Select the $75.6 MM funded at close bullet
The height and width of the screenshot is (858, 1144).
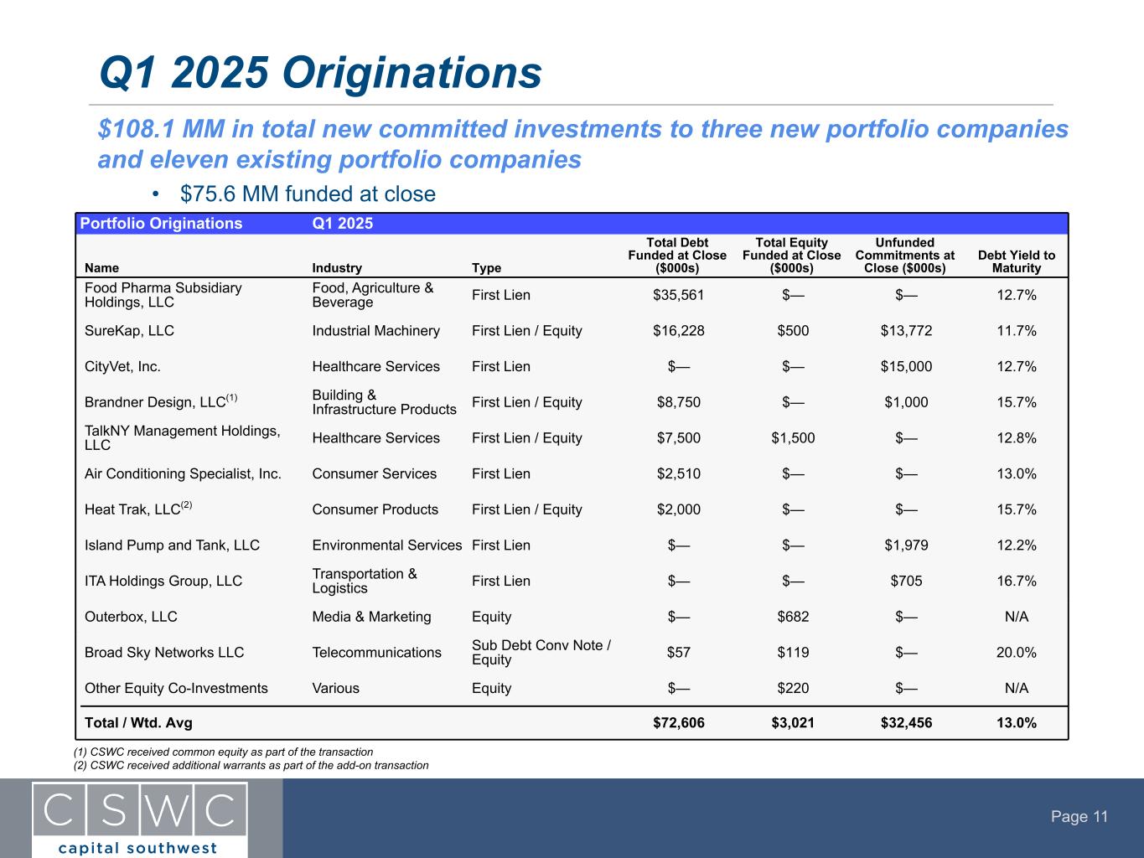tap(308, 194)
